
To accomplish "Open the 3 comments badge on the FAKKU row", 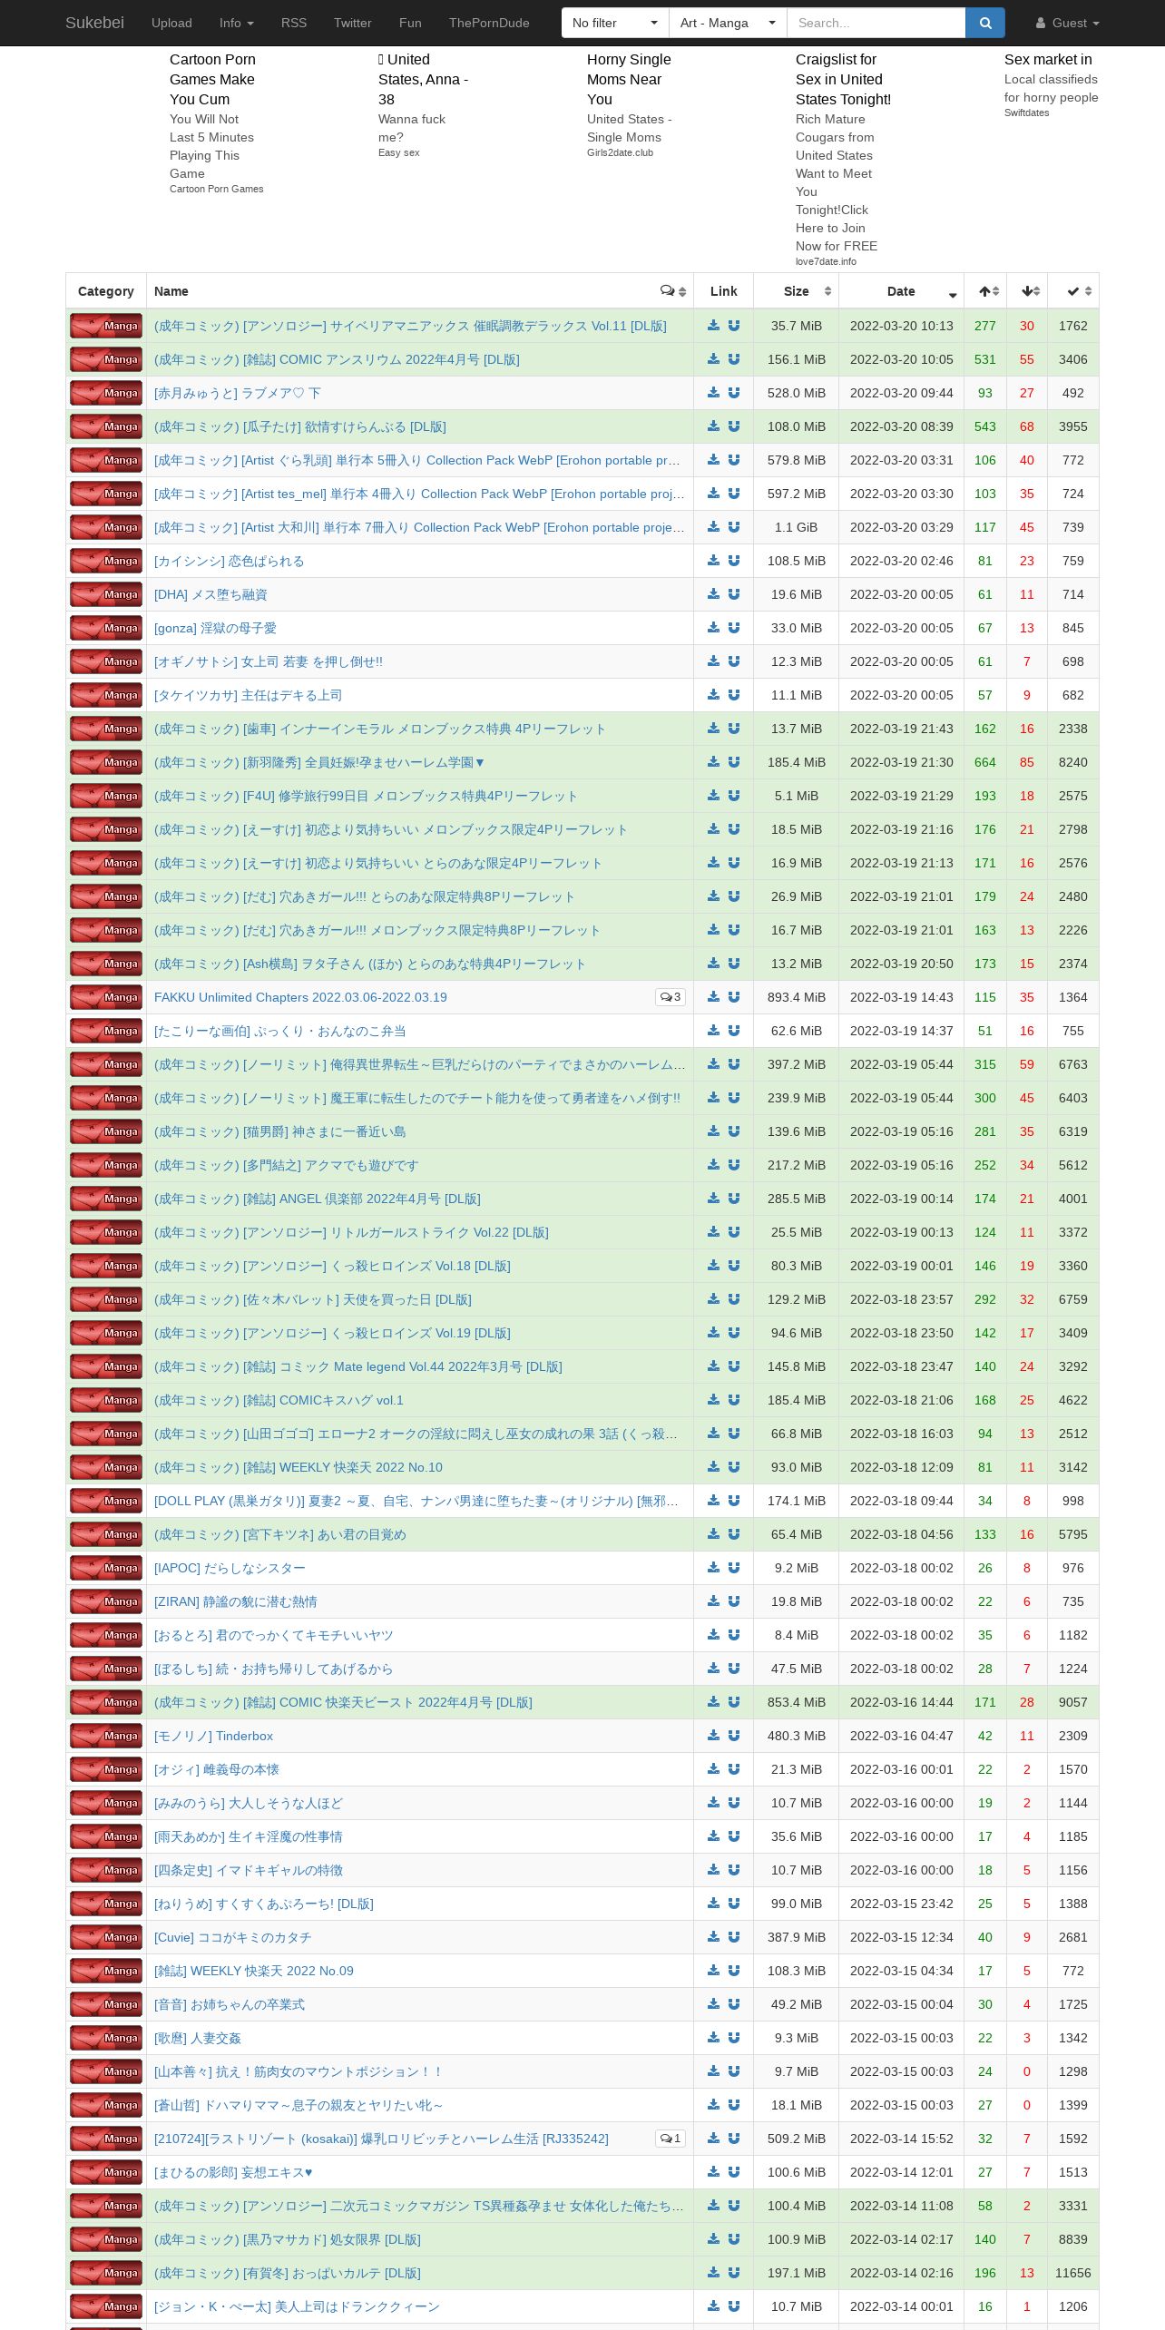I will tap(671, 997).
